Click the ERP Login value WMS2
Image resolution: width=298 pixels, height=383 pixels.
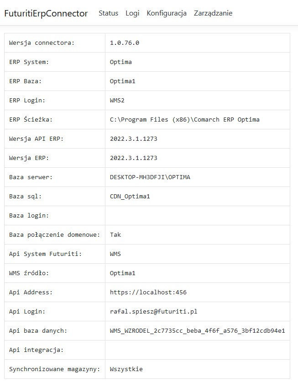coord(117,101)
